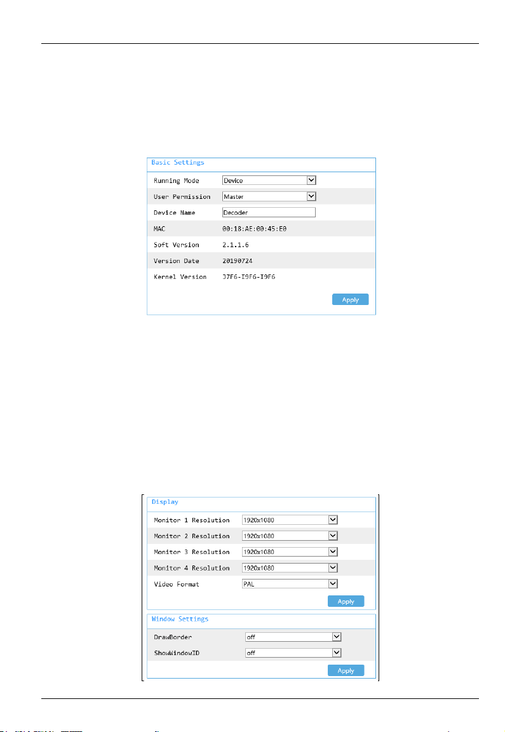The width and height of the screenshot is (505, 732).
Task: Open the Running Mode dropdown
Action: 269,180
